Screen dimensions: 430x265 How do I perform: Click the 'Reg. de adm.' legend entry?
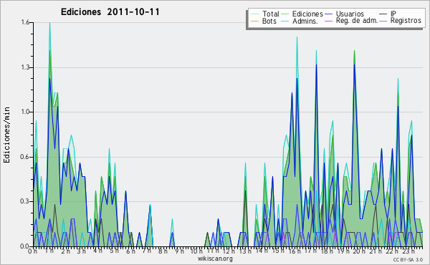click(x=357, y=21)
